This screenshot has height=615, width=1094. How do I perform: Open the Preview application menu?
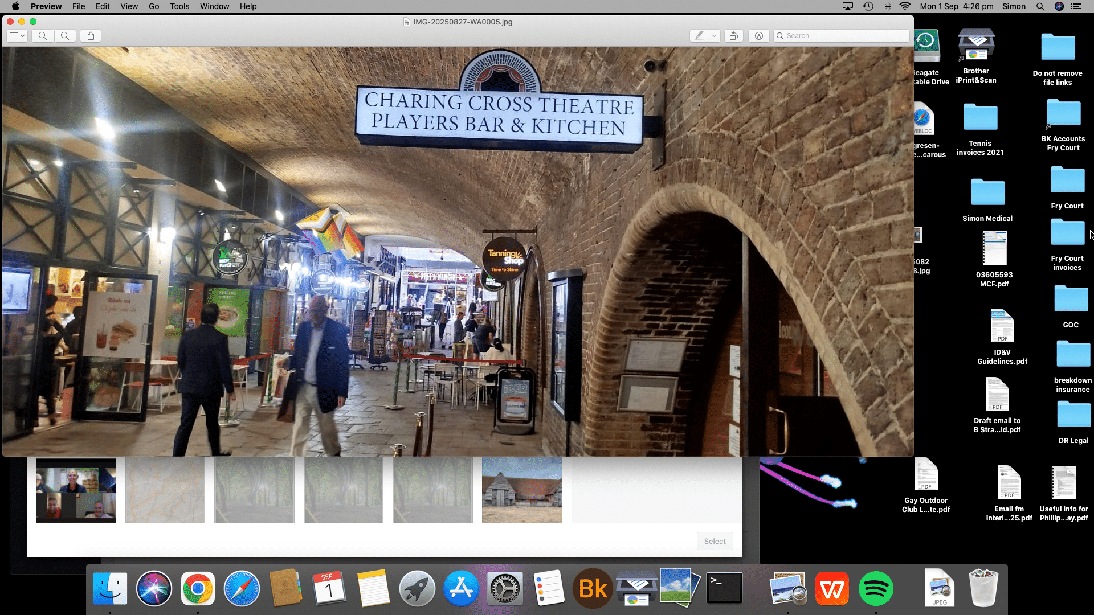[x=46, y=6]
